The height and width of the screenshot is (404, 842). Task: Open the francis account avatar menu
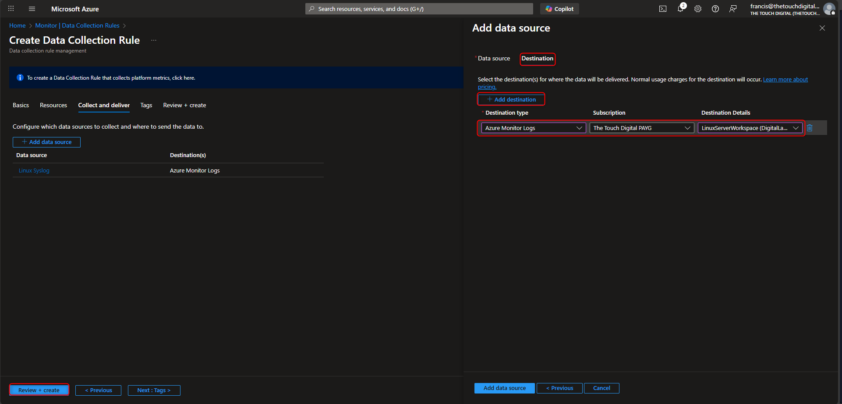coord(829,9)
